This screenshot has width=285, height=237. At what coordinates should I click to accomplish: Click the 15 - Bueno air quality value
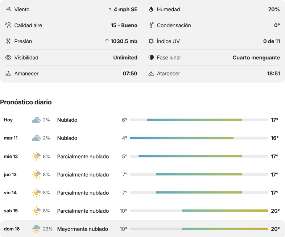[x=124, y=25]
